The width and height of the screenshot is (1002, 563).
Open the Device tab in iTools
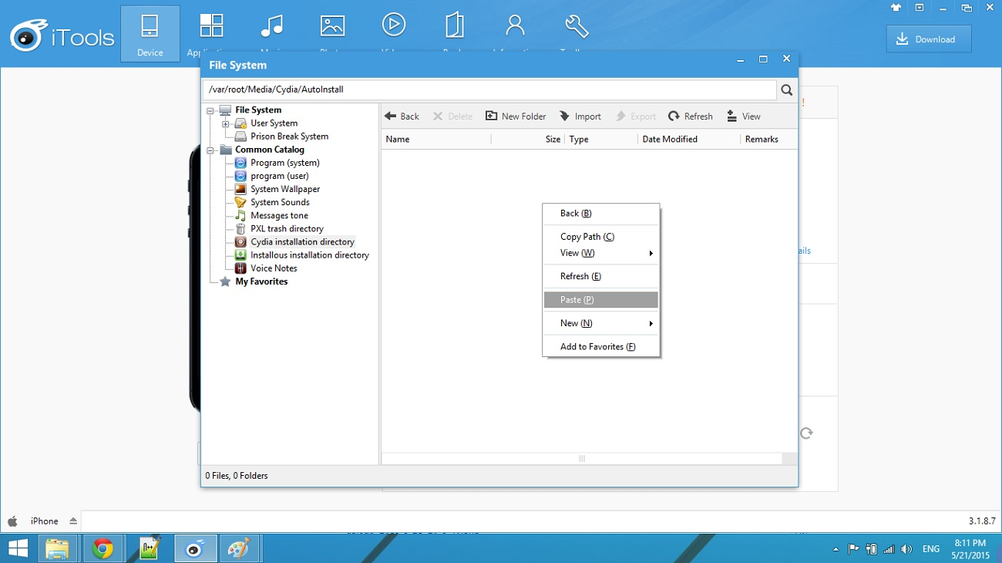(x=150, y=34)
